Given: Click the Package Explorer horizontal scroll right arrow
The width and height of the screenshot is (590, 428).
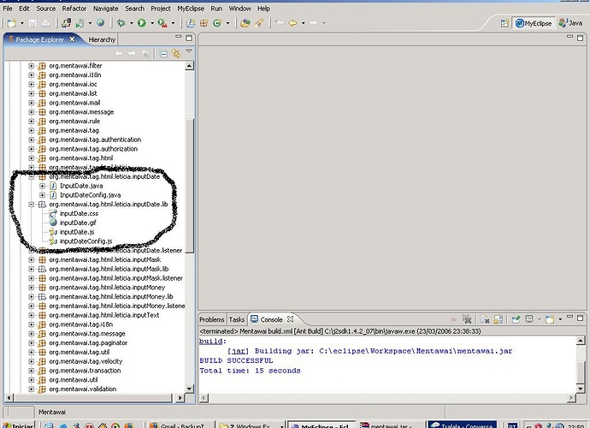Looking at the screenshot, I should click(x=180, y=397).
